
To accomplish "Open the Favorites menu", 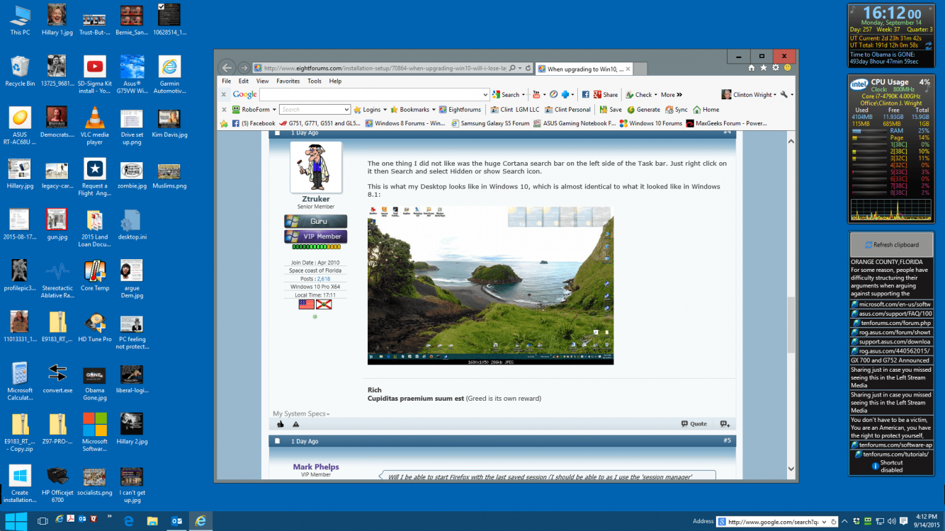I will (x=288, y=81).
